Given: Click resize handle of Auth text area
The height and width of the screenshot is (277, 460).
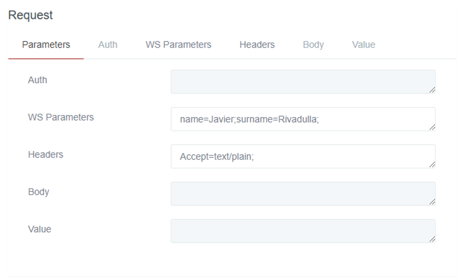Looking at the screenshot, I should point(432,90).
